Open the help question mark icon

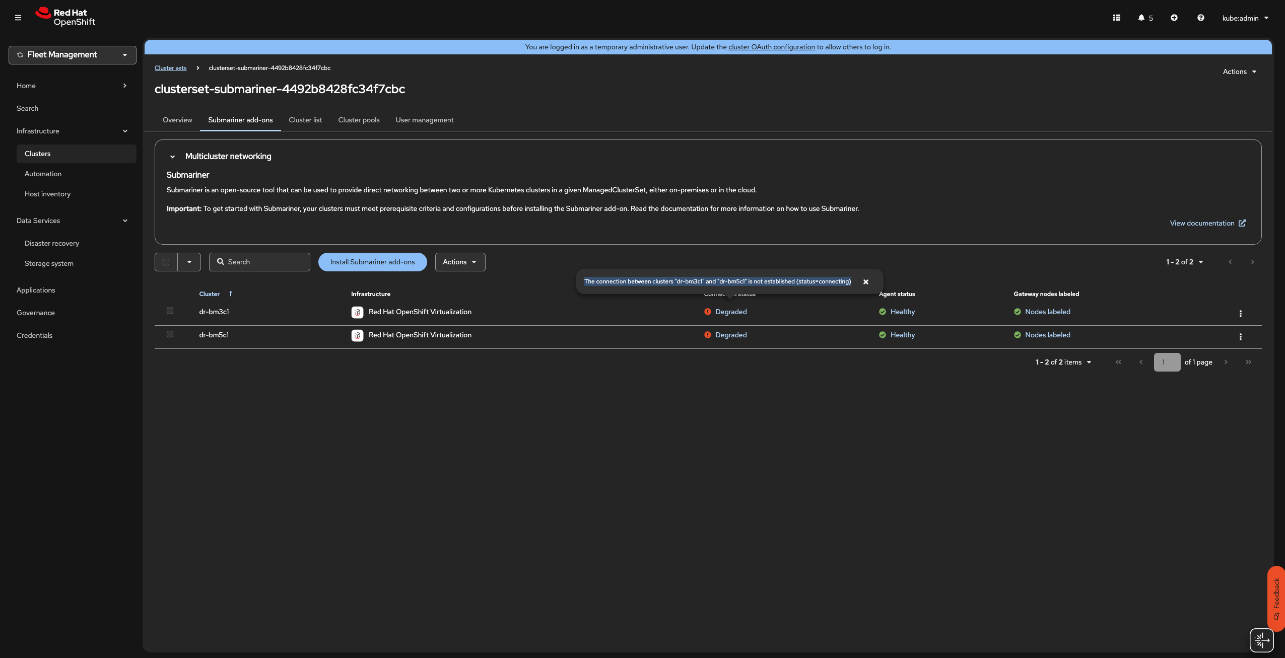coord(1201,18)
